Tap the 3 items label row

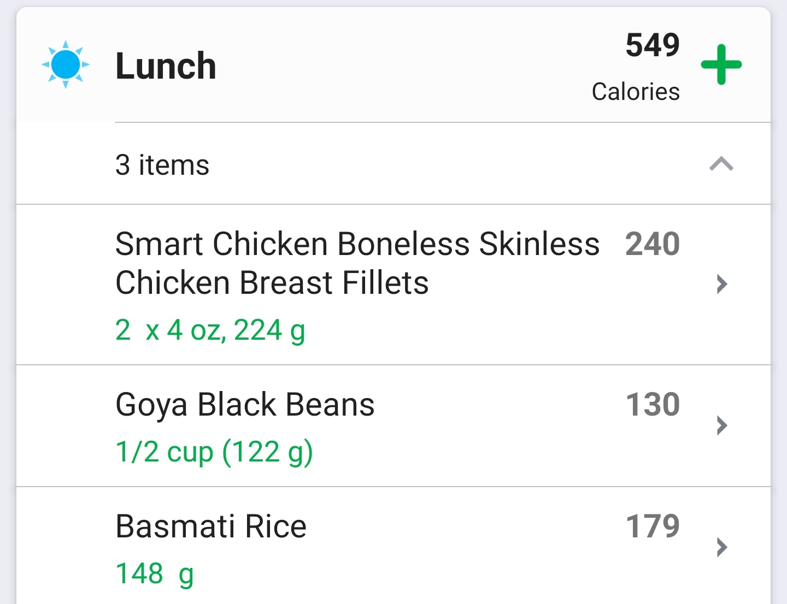coord(162,164)
